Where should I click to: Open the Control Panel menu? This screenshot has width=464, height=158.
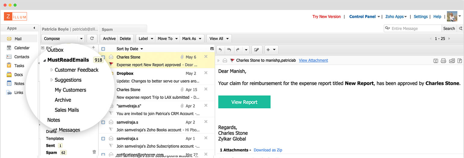point(364,17)
